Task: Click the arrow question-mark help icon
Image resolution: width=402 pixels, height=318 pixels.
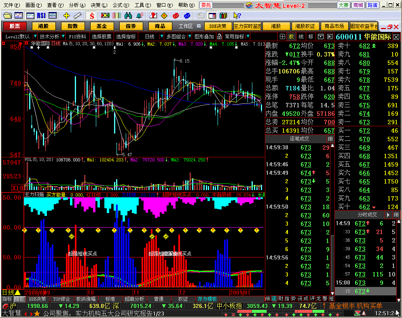Action: (x=237, y=16)
